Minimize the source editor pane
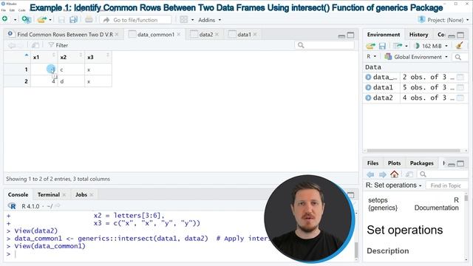This screenshot has height=266, width=473. pos(341,35)
